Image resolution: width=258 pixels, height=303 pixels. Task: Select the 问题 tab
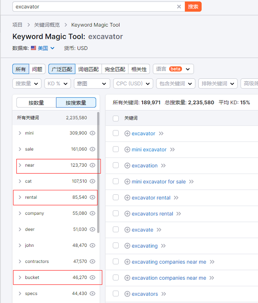coord(37,69)
